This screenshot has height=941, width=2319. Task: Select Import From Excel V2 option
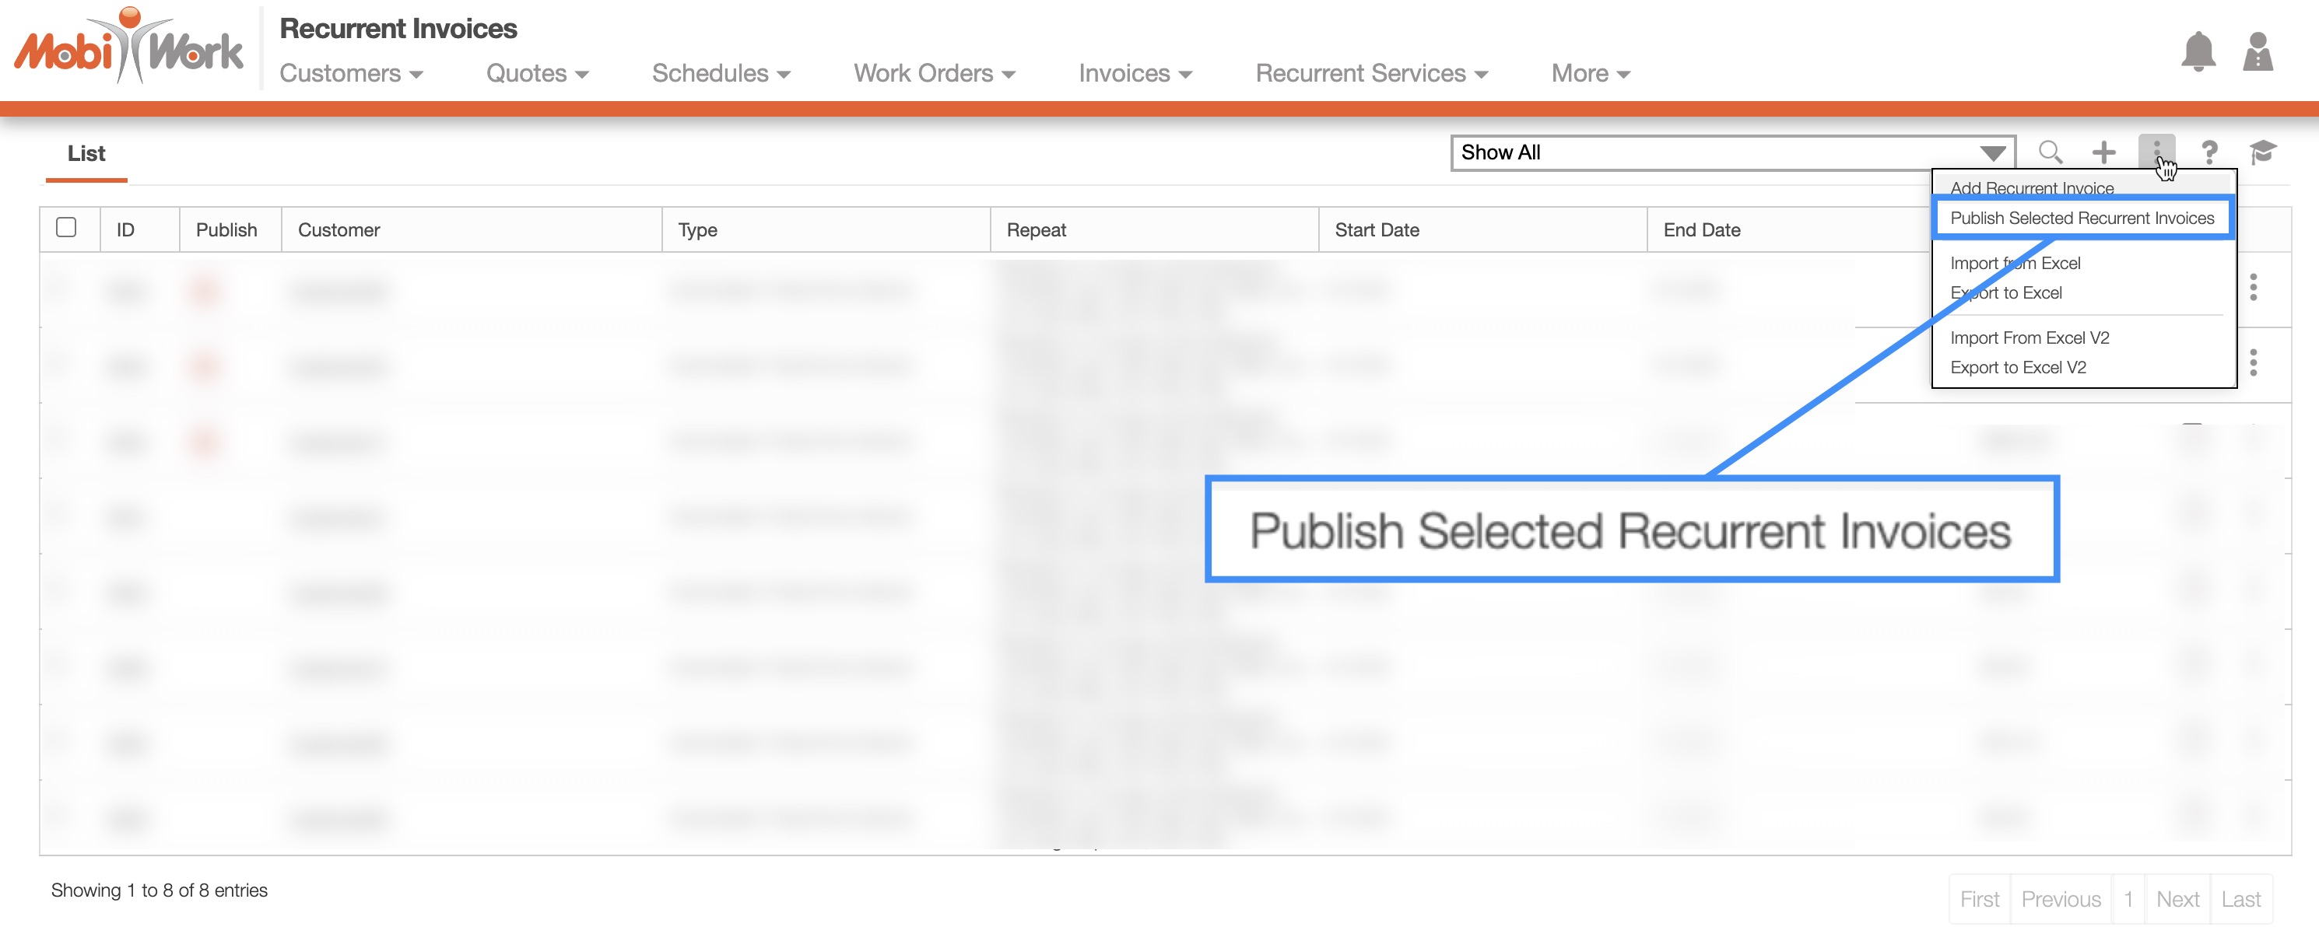pyautogui.click(x=2030, y=338)
